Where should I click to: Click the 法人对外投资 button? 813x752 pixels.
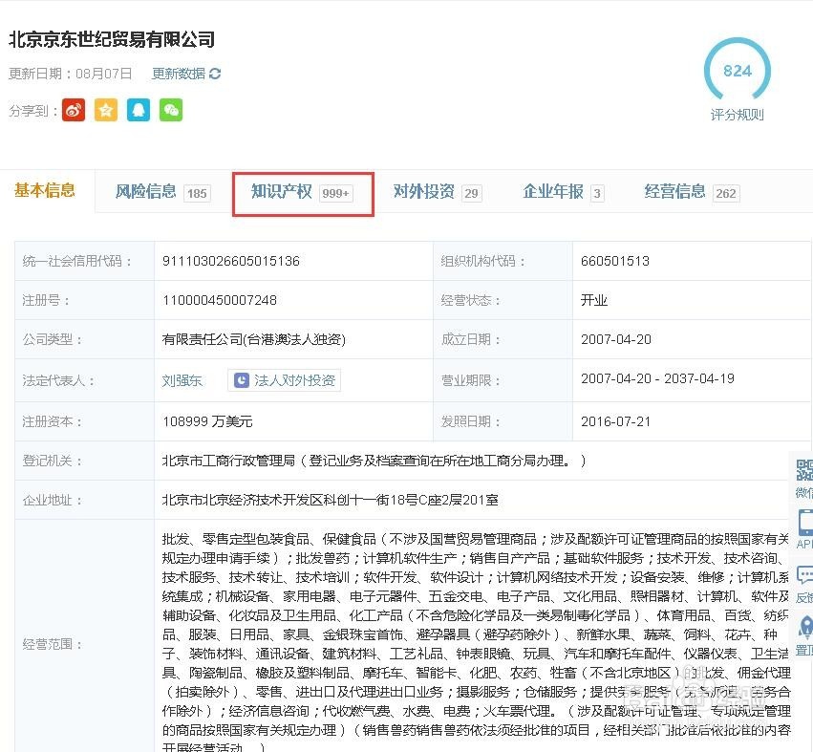pyautogui.click(x=284, y=380)
